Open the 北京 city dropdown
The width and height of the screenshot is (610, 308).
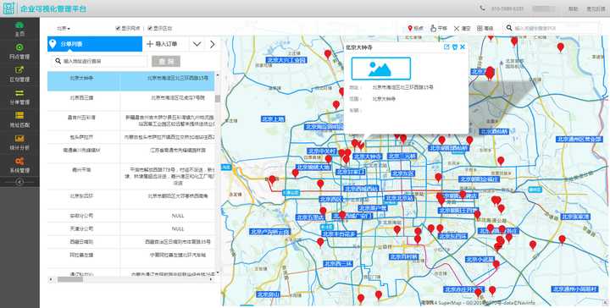coord(64,29)
